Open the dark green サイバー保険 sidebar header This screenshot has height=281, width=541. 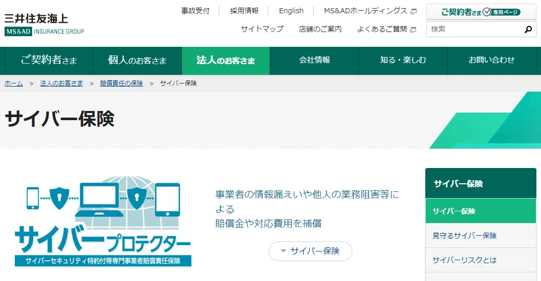pos(481,183)
